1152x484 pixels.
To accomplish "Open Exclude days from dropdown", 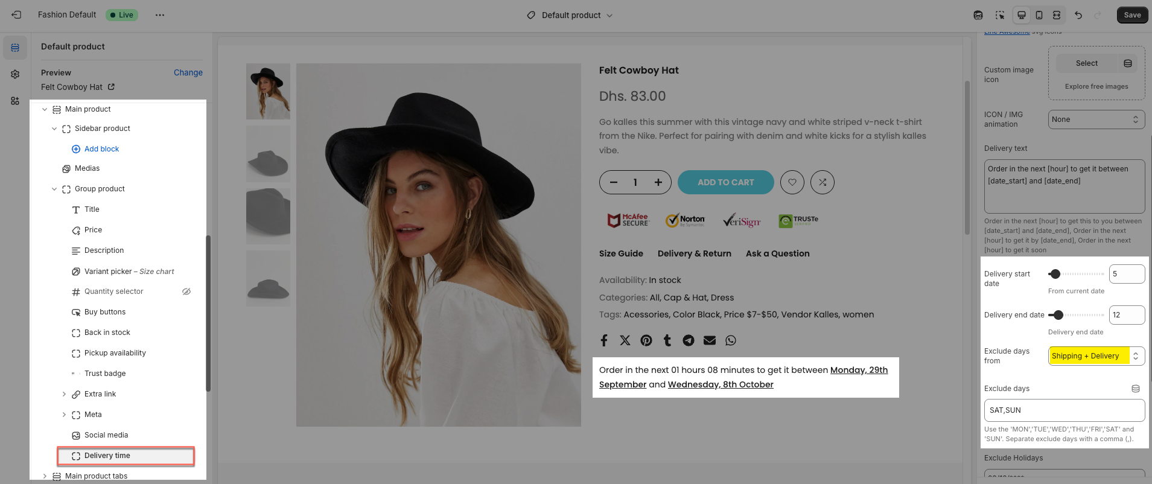I will (x=1096, y=356).
